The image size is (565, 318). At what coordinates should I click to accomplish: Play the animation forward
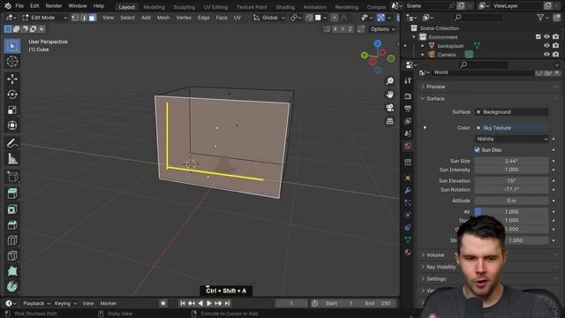pos(209,304)
